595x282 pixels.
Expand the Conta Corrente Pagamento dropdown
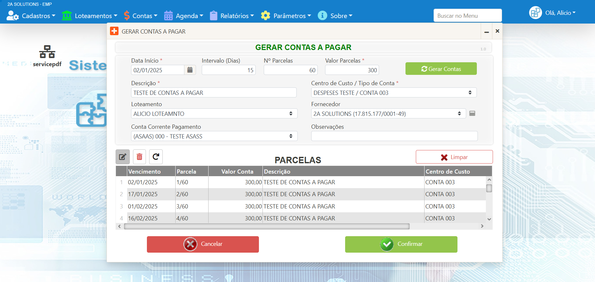(214, 136)
